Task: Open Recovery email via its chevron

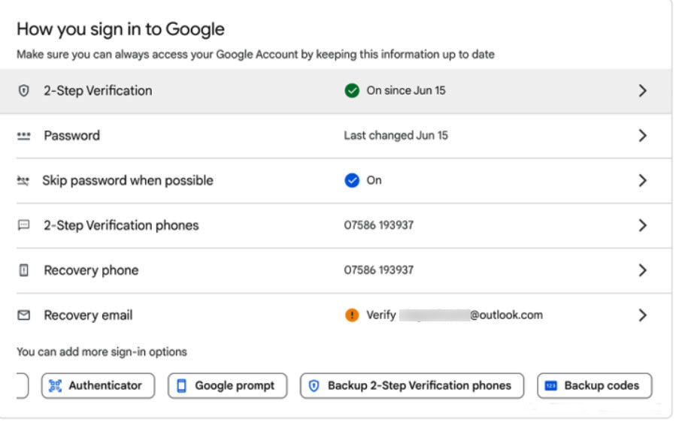Action: pos(642,315)
